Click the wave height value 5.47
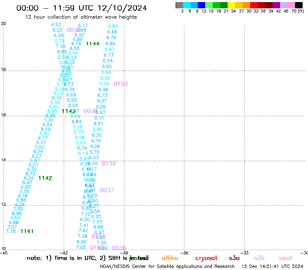 (109, 49)
